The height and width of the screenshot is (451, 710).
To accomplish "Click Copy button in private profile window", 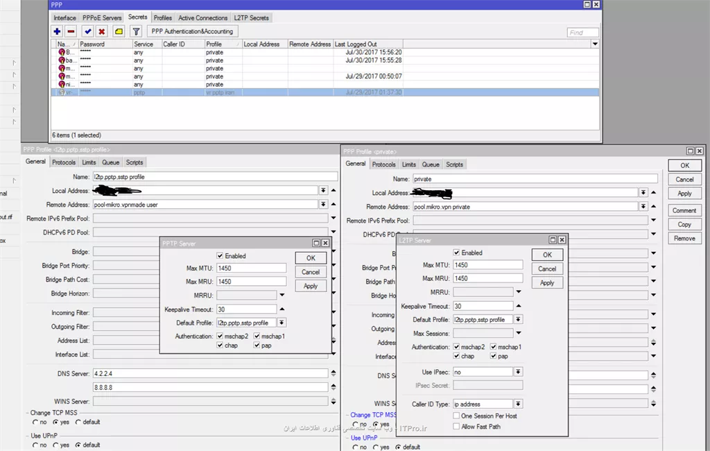I will point(684,225).
